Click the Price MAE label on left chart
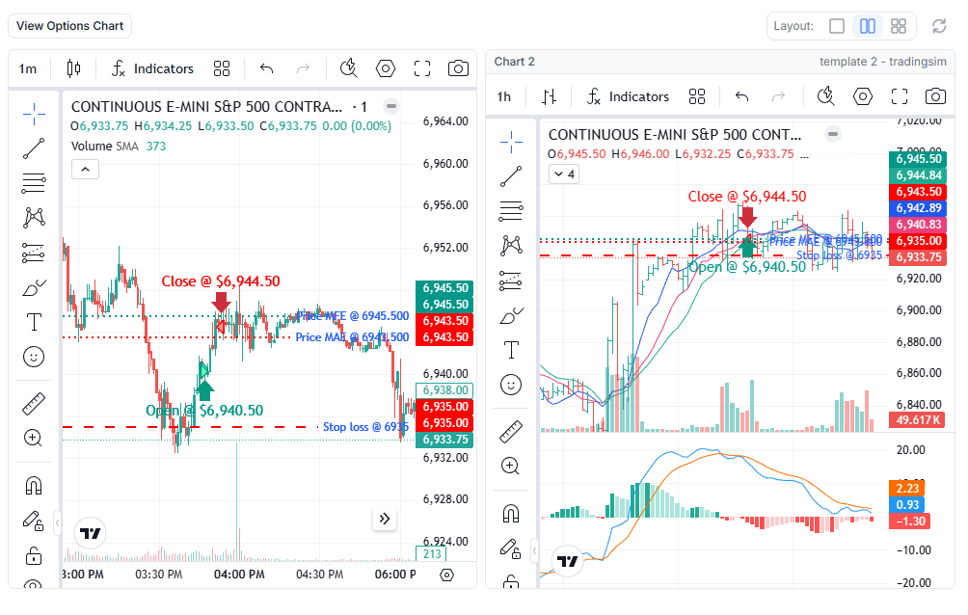968x615 pixels. point(352,337)
